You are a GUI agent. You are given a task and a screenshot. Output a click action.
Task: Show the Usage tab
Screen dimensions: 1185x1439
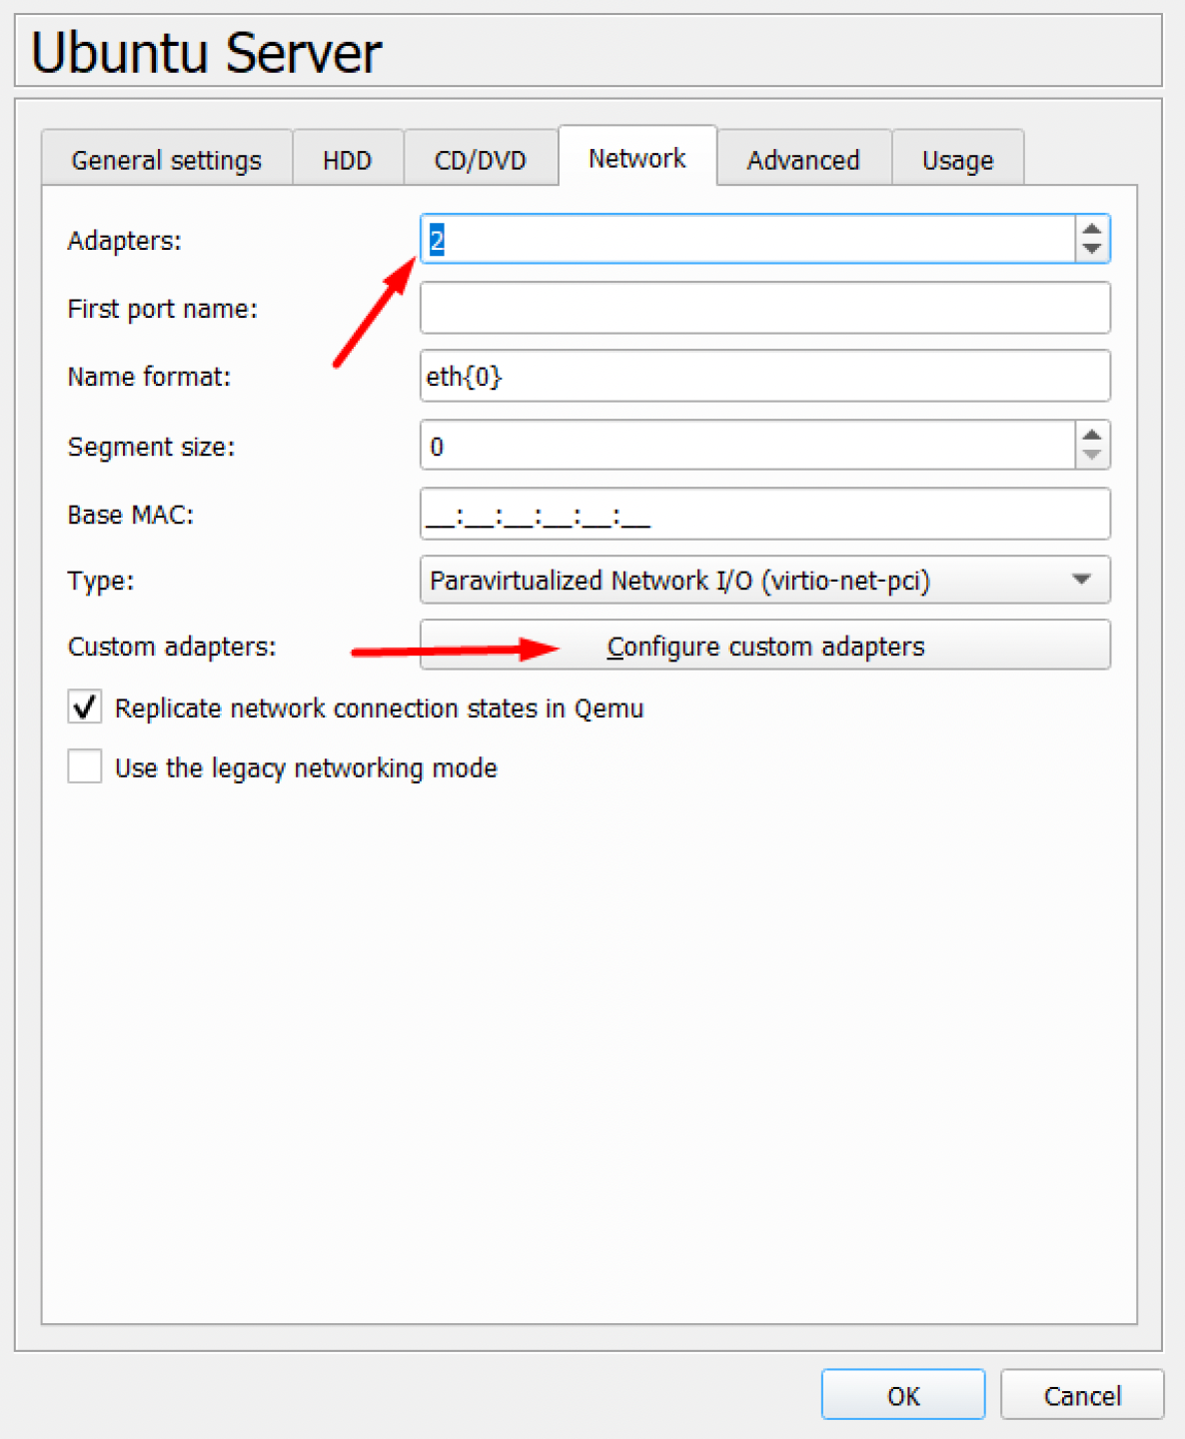[957, 160]
